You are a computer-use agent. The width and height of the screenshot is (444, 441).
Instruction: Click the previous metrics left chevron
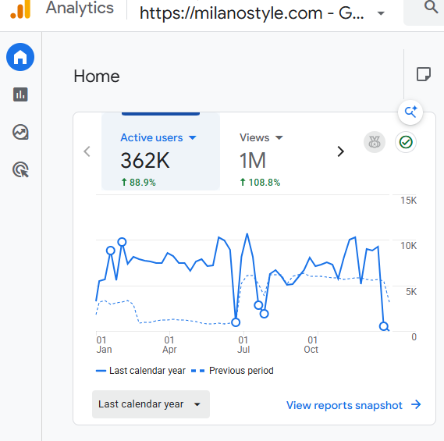click(87, 151)
